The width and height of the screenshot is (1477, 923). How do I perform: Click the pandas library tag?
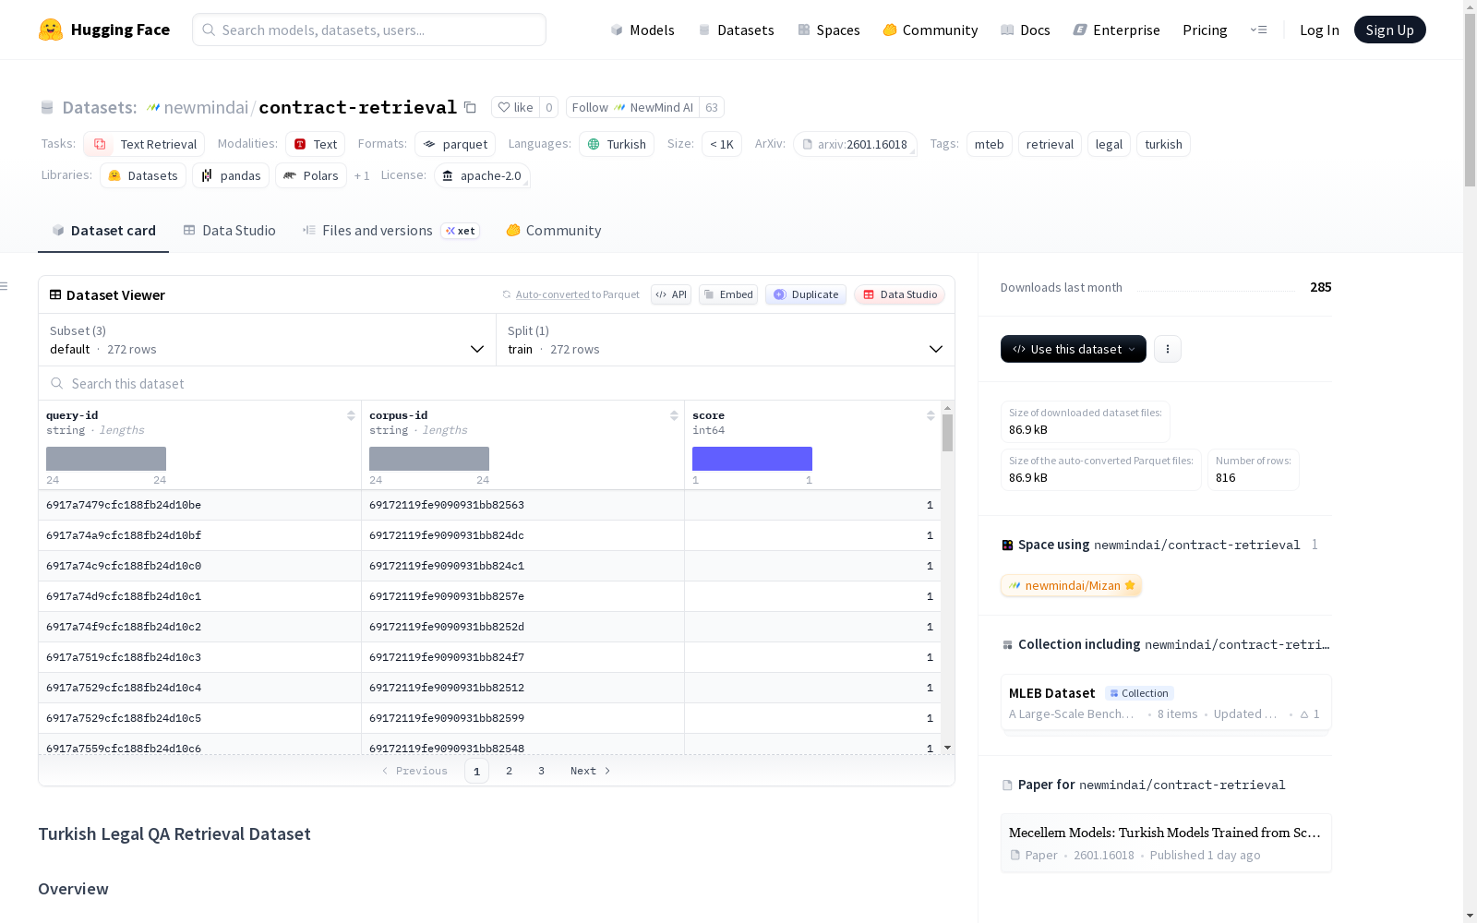click(231, 175)
